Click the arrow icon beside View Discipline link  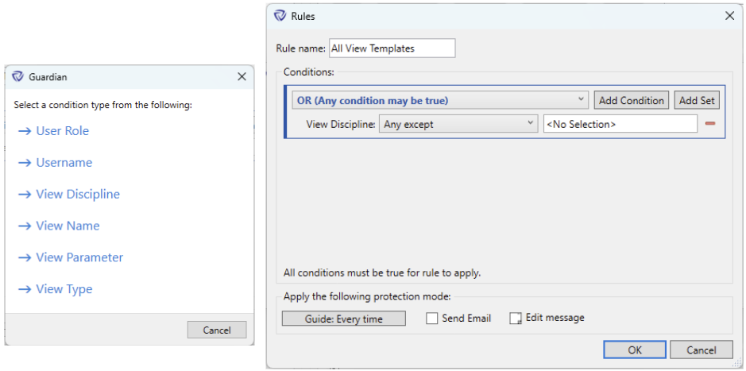pyautogui.click(x=25, y=195)
